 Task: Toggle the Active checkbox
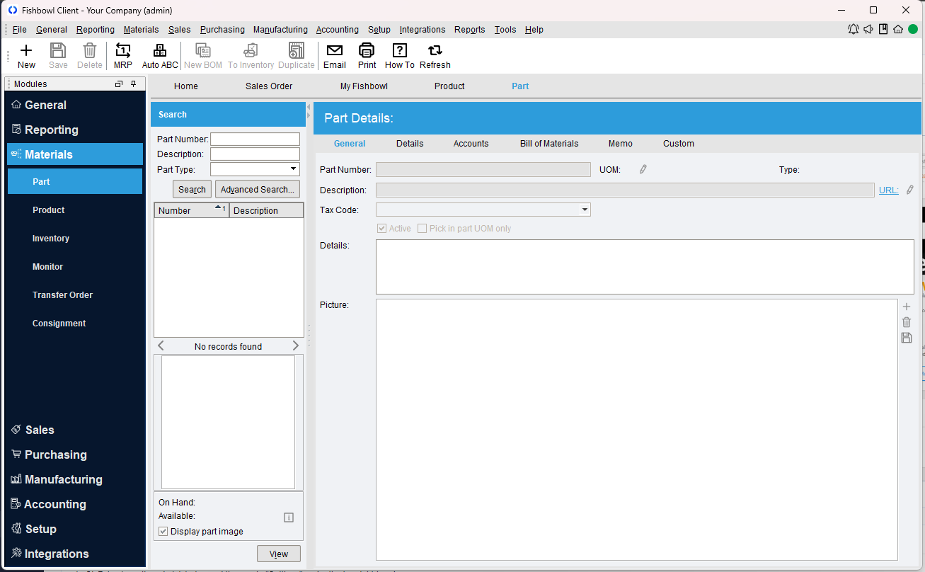(x=382, y=229)
